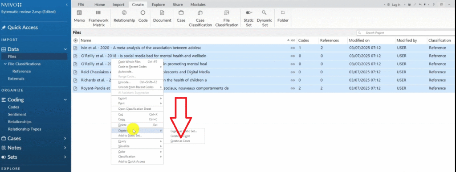Collapse the Coding section chevron

(65, 100)
